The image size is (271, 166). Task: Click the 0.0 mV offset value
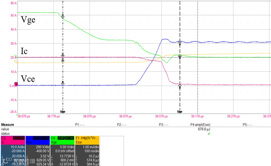coord(65,151)
